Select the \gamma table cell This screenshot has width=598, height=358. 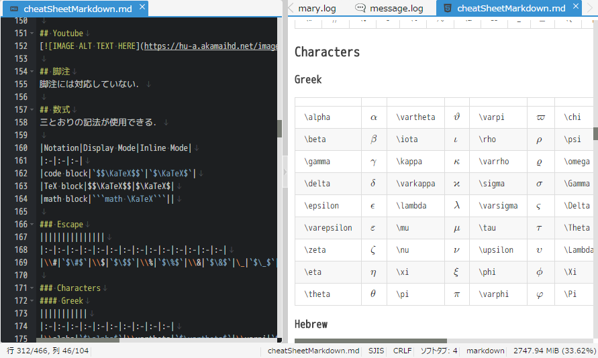[x=328, y=162]
